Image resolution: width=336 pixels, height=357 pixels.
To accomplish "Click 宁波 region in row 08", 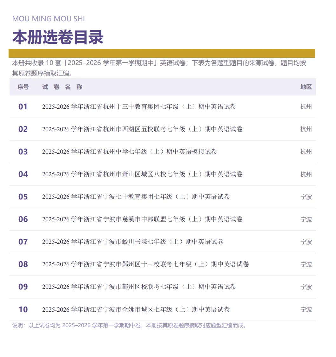I will pos(306,264).
